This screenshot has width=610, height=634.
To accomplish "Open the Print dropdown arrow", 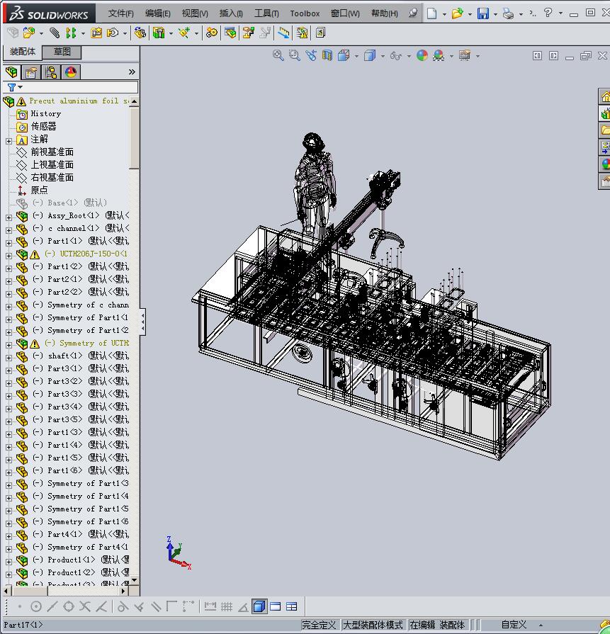I will pos(521,14).
